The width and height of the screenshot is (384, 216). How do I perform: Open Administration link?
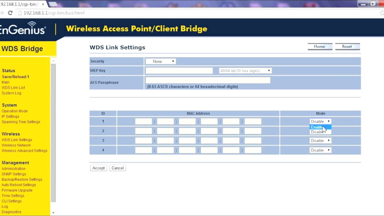(13, 169)
